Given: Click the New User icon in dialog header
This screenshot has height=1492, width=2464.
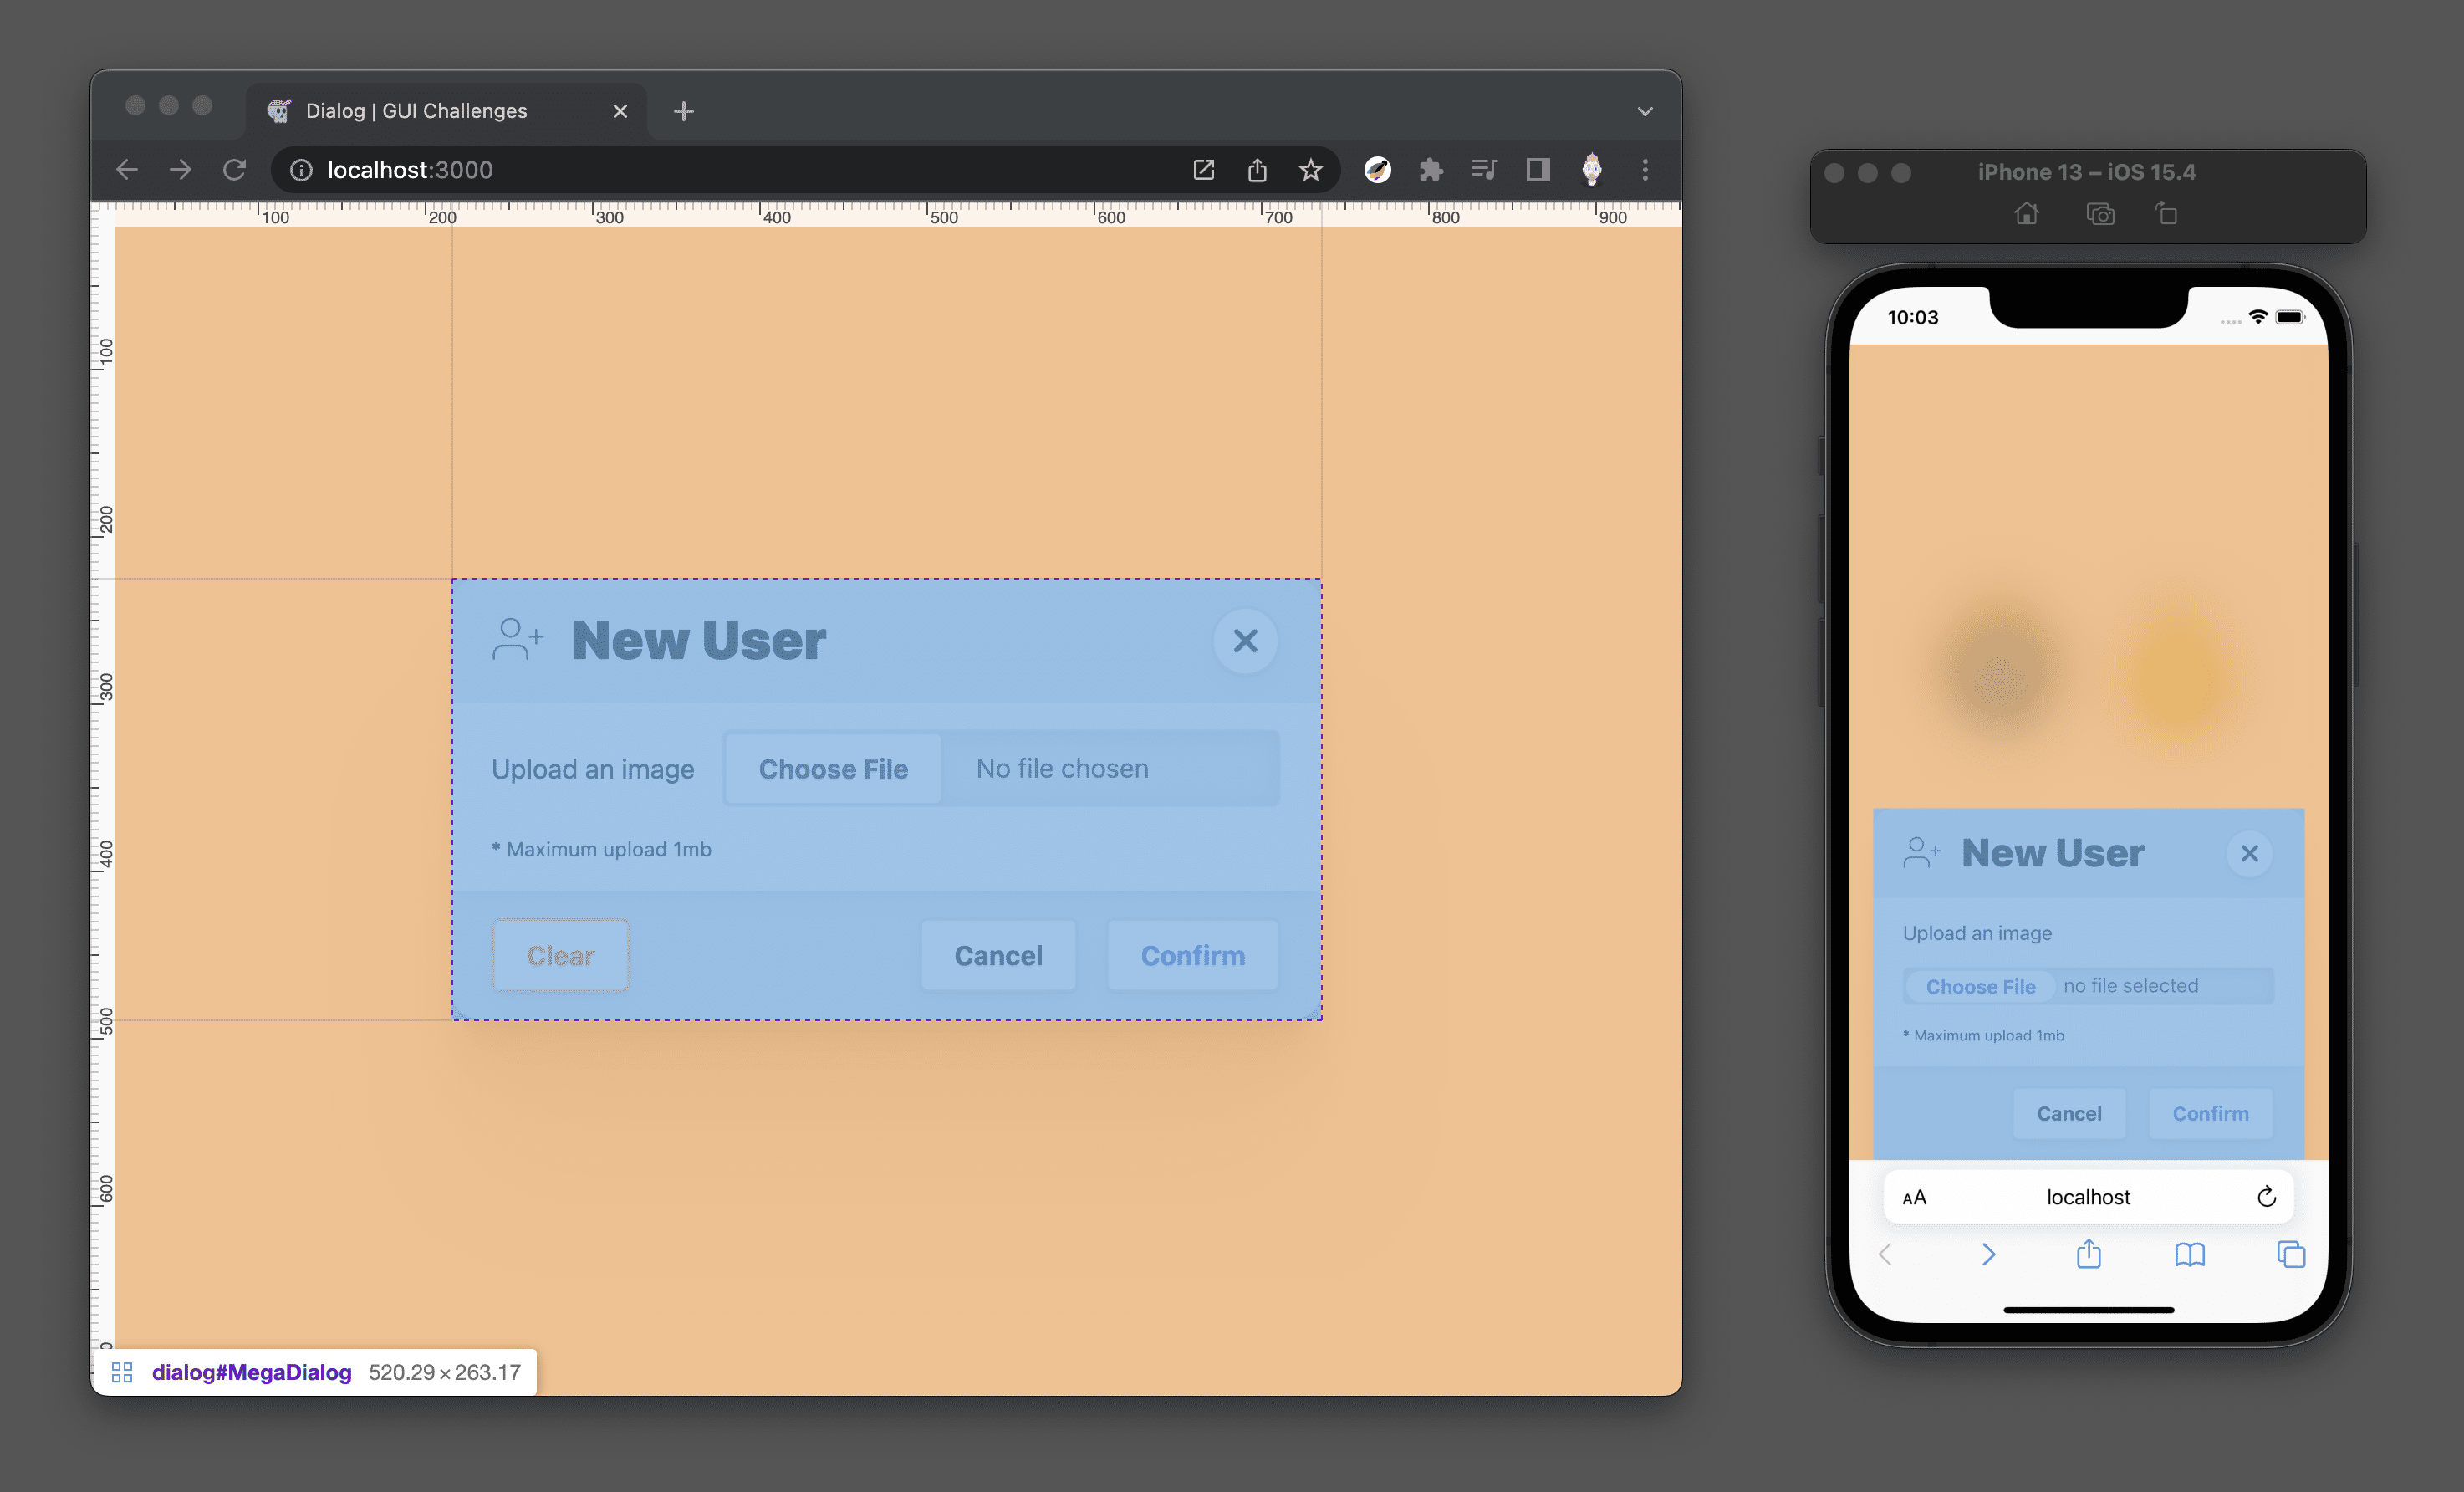Looking at the screenshot, I should [x=516, y=639].
